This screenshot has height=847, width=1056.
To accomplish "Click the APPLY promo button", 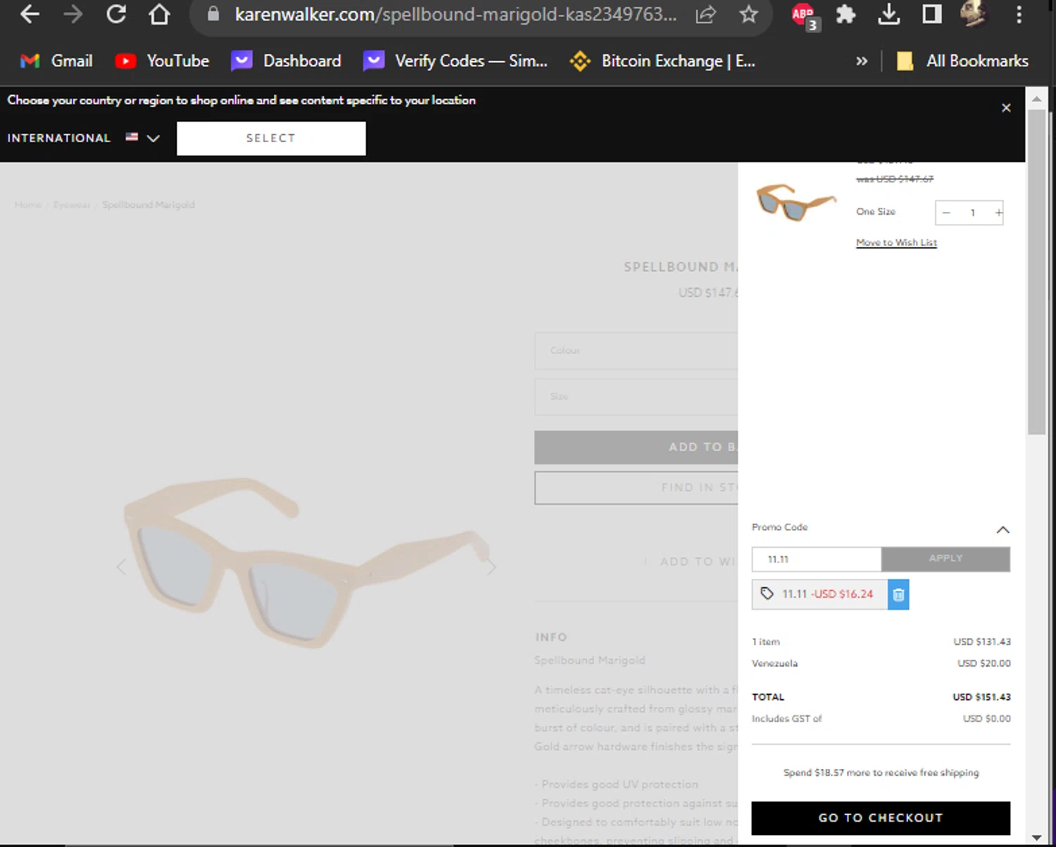I will [945, 558].
